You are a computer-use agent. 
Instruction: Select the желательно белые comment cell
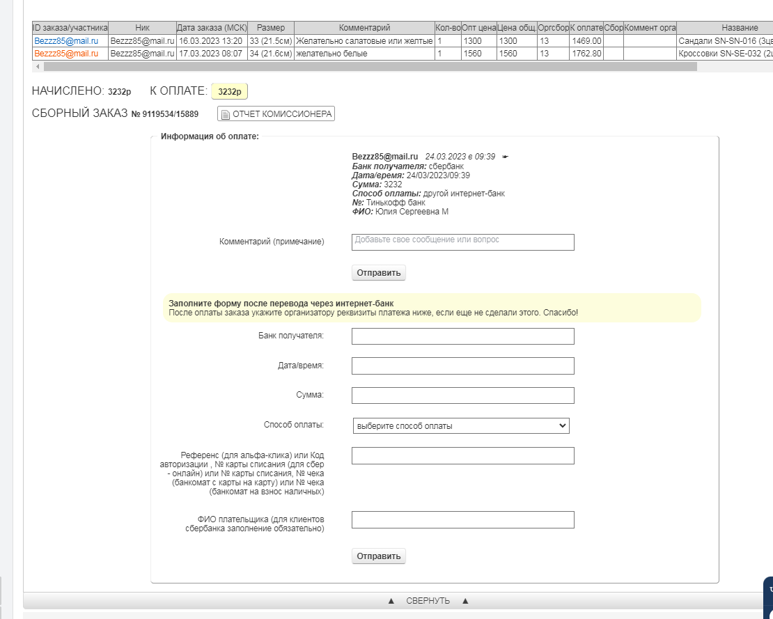(x=364, y=53)
